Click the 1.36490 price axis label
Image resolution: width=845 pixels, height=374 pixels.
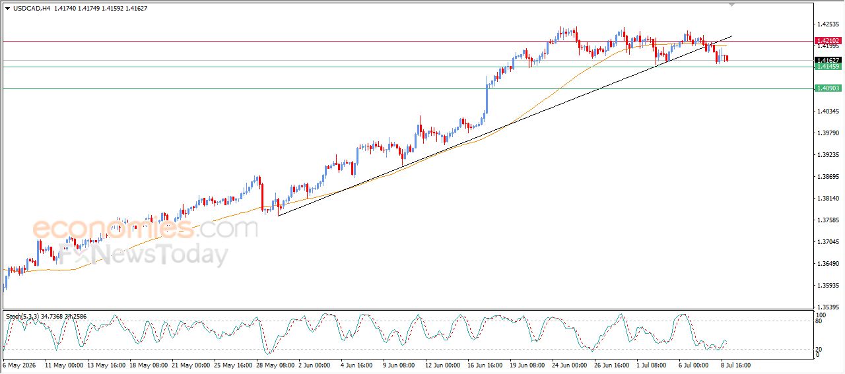pos(828,264)
